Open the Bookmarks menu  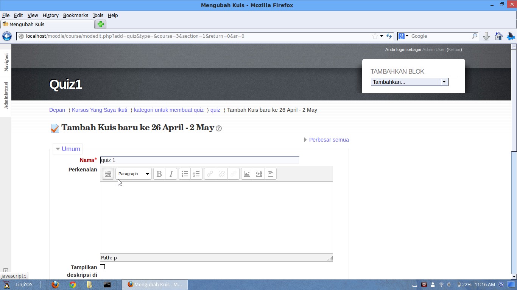(x=75, y=15)
